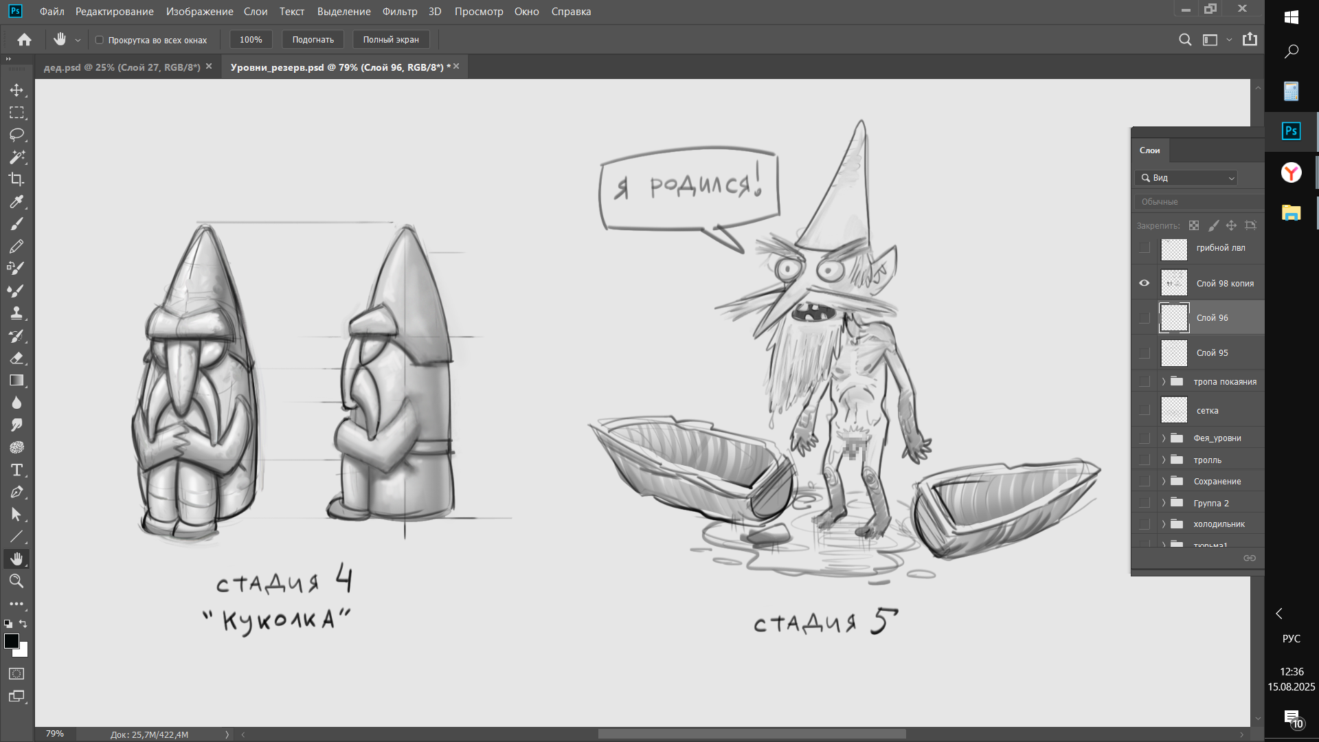Screen dimensions: 1319x742
Task: Switch to the дед.psd document tab
Action: pos(122,67)
